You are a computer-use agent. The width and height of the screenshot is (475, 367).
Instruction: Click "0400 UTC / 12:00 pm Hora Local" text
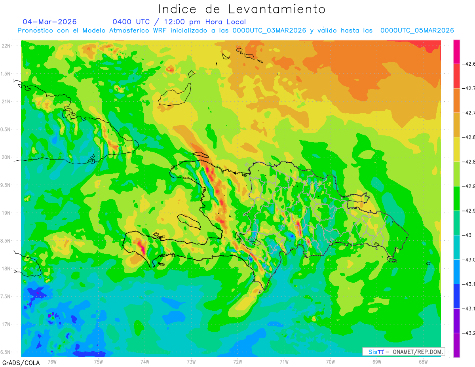point(179,22)
